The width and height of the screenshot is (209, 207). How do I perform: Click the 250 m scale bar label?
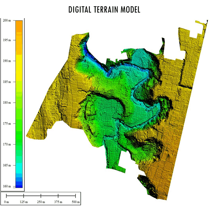point(41,202)
